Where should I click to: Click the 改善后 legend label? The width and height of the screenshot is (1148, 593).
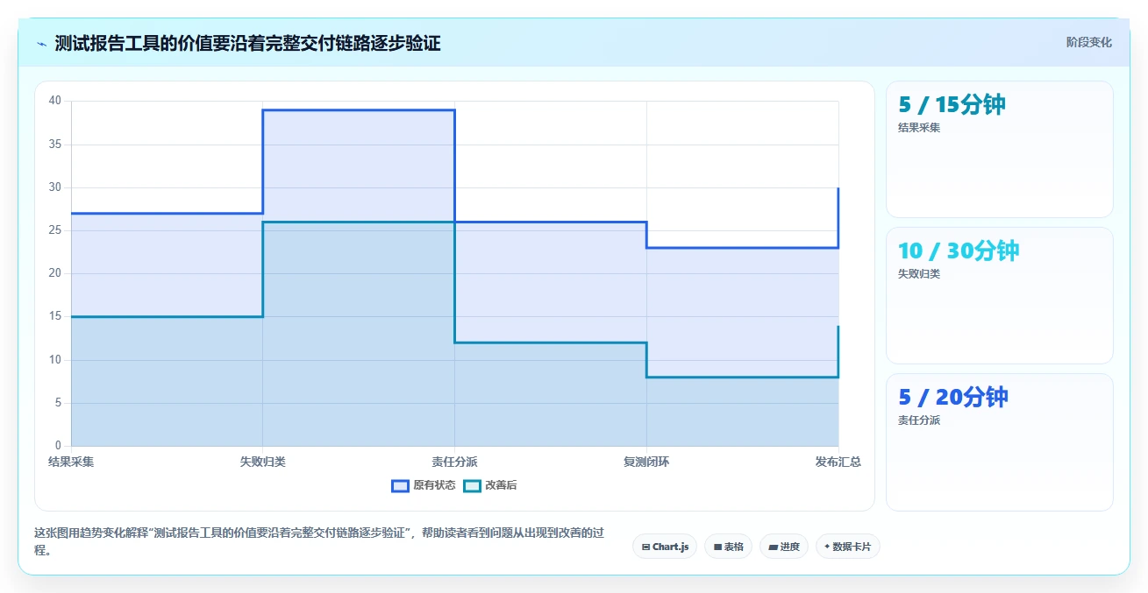[501, 486]
